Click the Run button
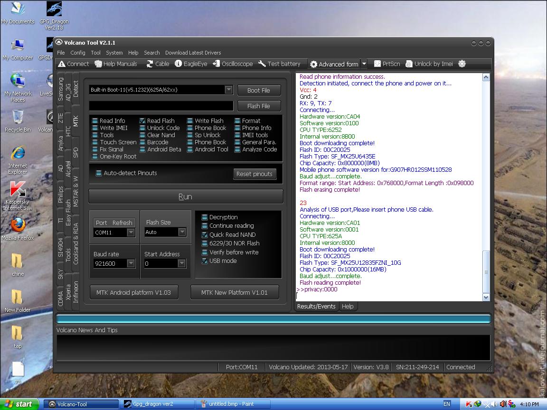Screen dimensions: 547x410 pyautogui.click(x=186, y=196)
